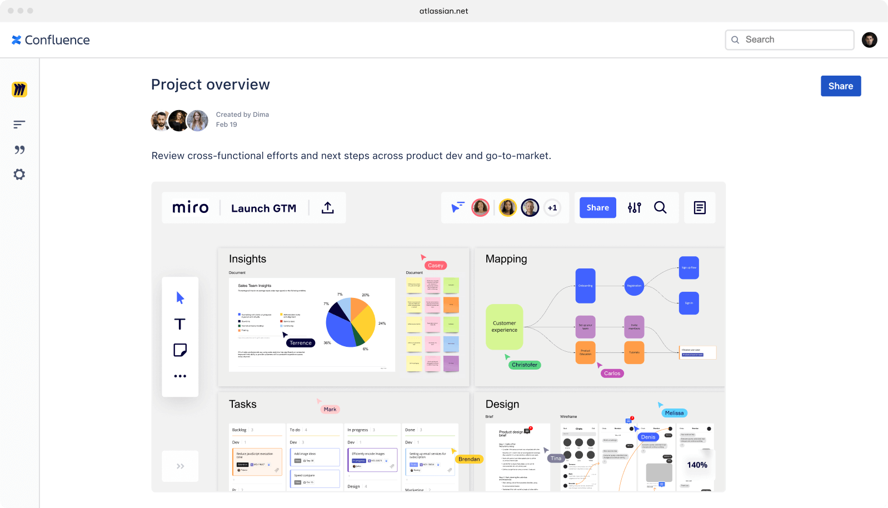Open the notes document icon
Image resolution: width=888 pixels, height=508 pixels.
(700, 208)
